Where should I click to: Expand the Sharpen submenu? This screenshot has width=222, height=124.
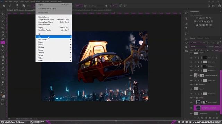pos(54,53)
